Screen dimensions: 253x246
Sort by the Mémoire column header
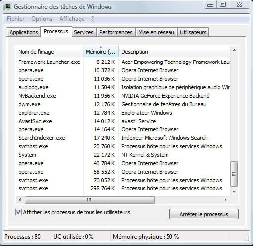point(101,52)
